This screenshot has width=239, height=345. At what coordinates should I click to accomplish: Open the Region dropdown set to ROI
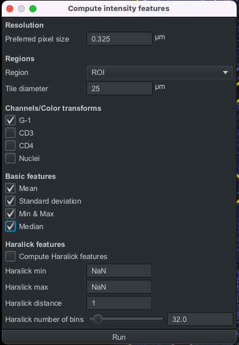tap(160, 72)
